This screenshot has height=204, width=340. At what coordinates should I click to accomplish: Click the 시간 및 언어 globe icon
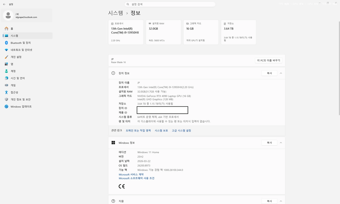tap(7, 78)
